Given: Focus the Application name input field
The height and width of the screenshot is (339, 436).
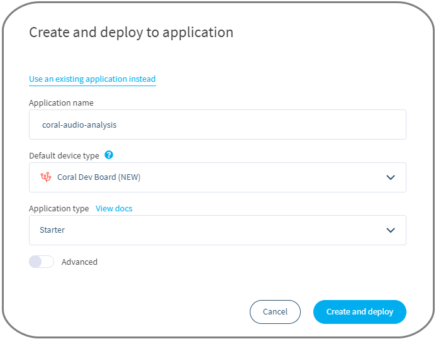Looking at the screenshot, I should (218, 125).
